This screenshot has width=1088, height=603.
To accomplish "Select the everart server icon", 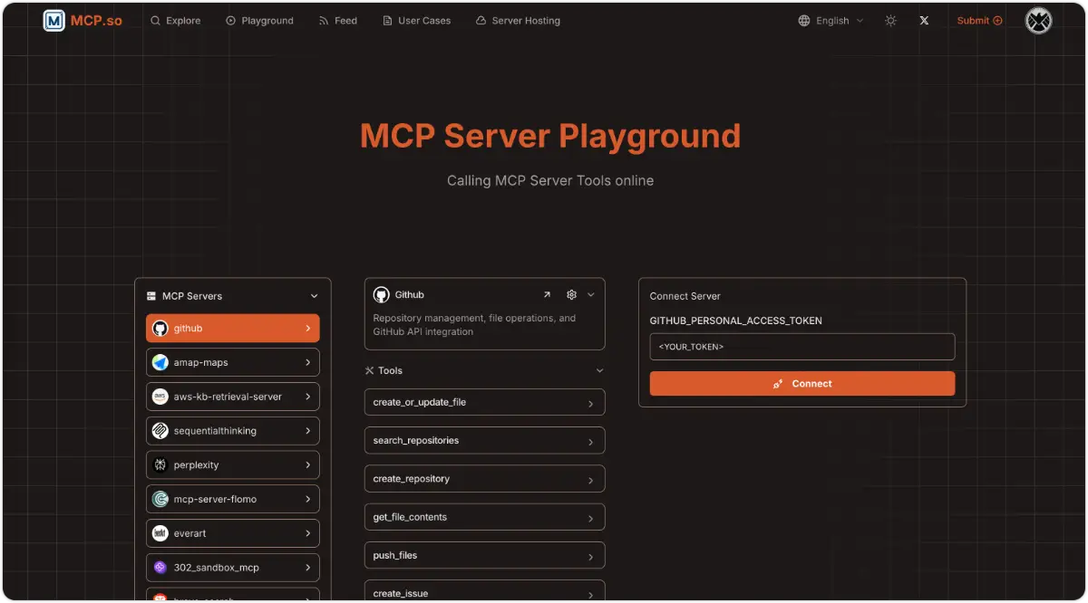I will pyautogui.click(x=160, y=533).
